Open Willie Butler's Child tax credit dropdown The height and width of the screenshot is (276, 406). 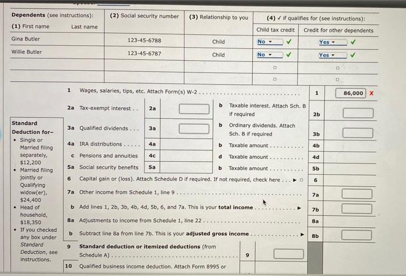click(270, 55)
